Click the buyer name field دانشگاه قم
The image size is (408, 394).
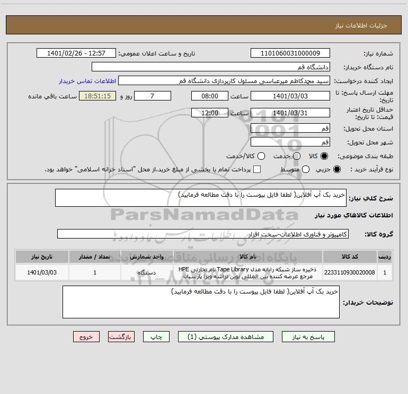coord(211,67)
